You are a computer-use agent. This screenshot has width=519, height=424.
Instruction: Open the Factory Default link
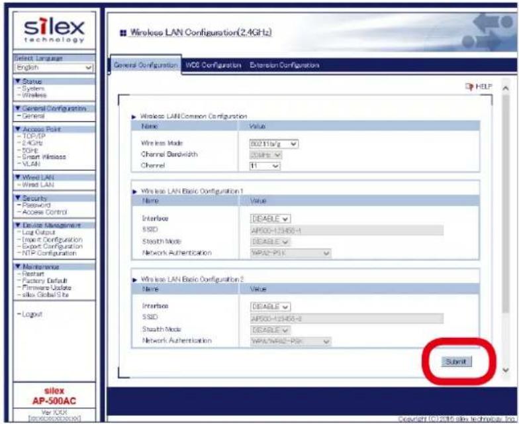click(x=44, y=281)
